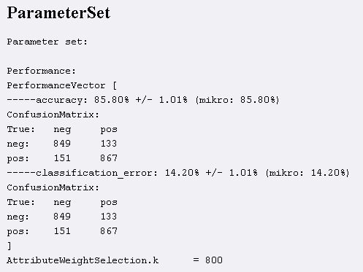Click 'pos' column header in the second matrix
The width and height of the screenshot is (363, 272).
pos(109,203)
